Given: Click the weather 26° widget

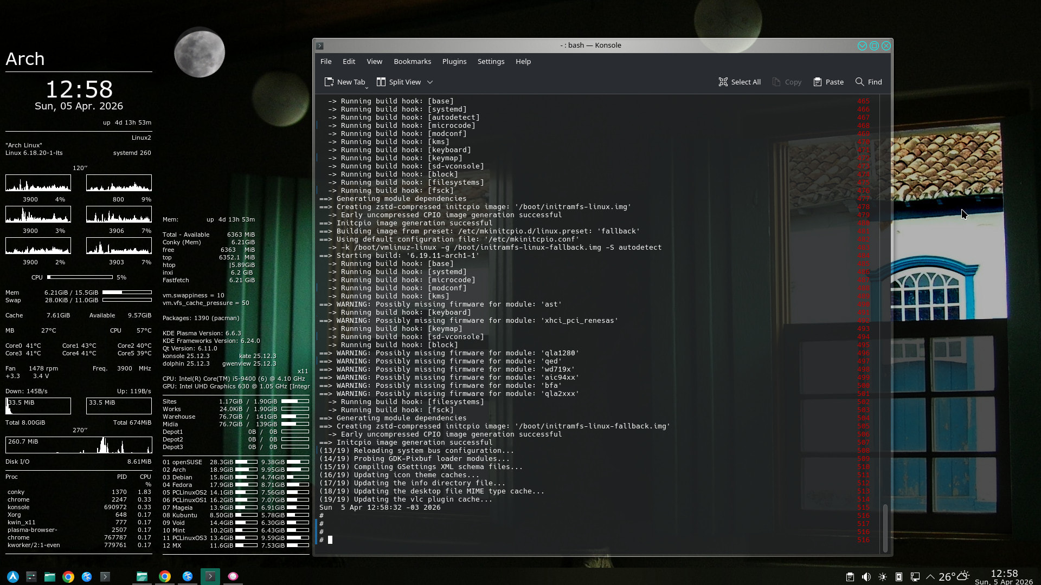Looking at the screenshot, I should tap(954, 577).
